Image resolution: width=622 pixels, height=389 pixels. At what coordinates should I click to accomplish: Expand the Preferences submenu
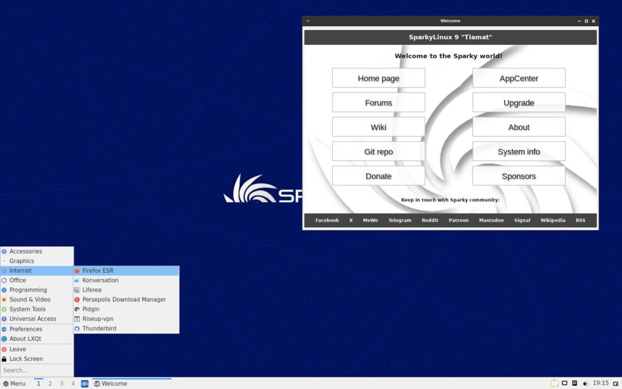(37, 329)
